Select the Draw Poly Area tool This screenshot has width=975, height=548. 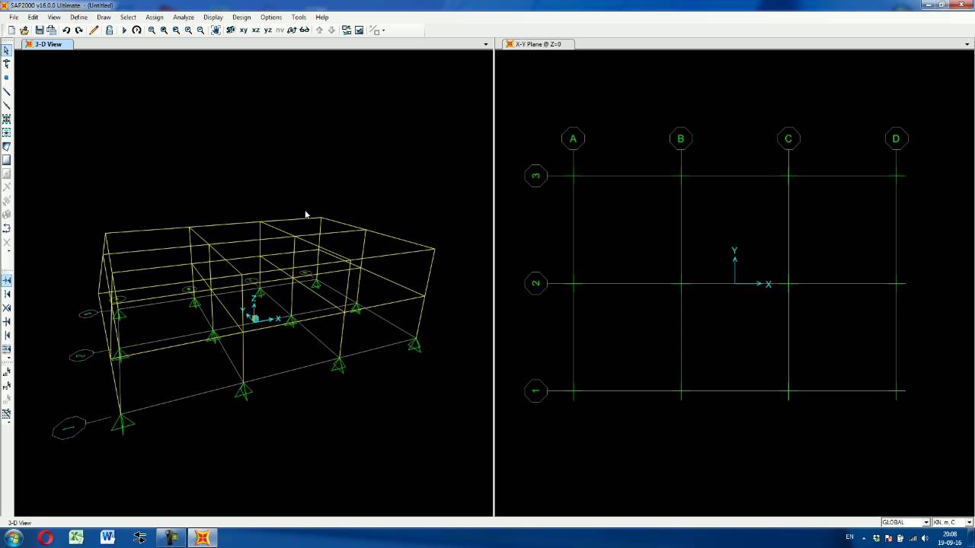pos(7,146)
